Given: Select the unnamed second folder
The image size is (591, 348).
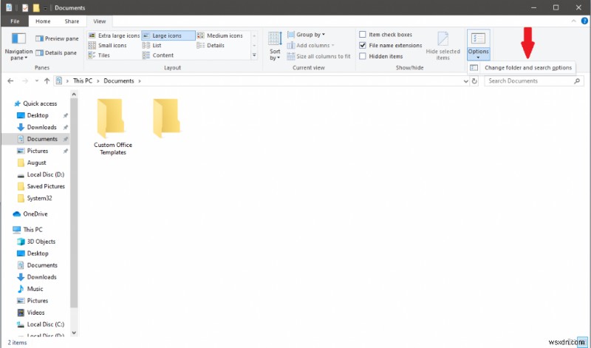Looking at the screenshot, I should click(x=166, y=118).
